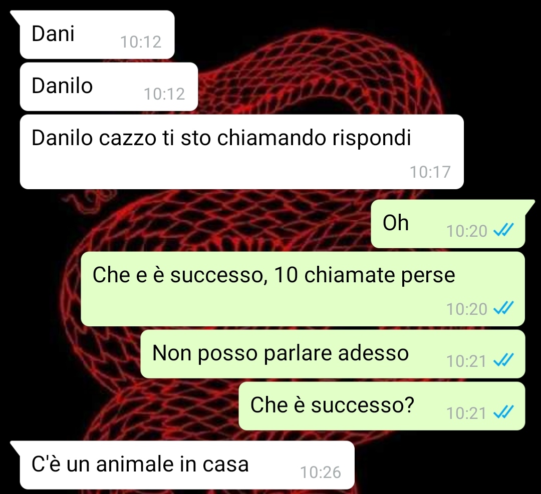Tap the sent 'Oh' message bubble

(x=448, y=223)
